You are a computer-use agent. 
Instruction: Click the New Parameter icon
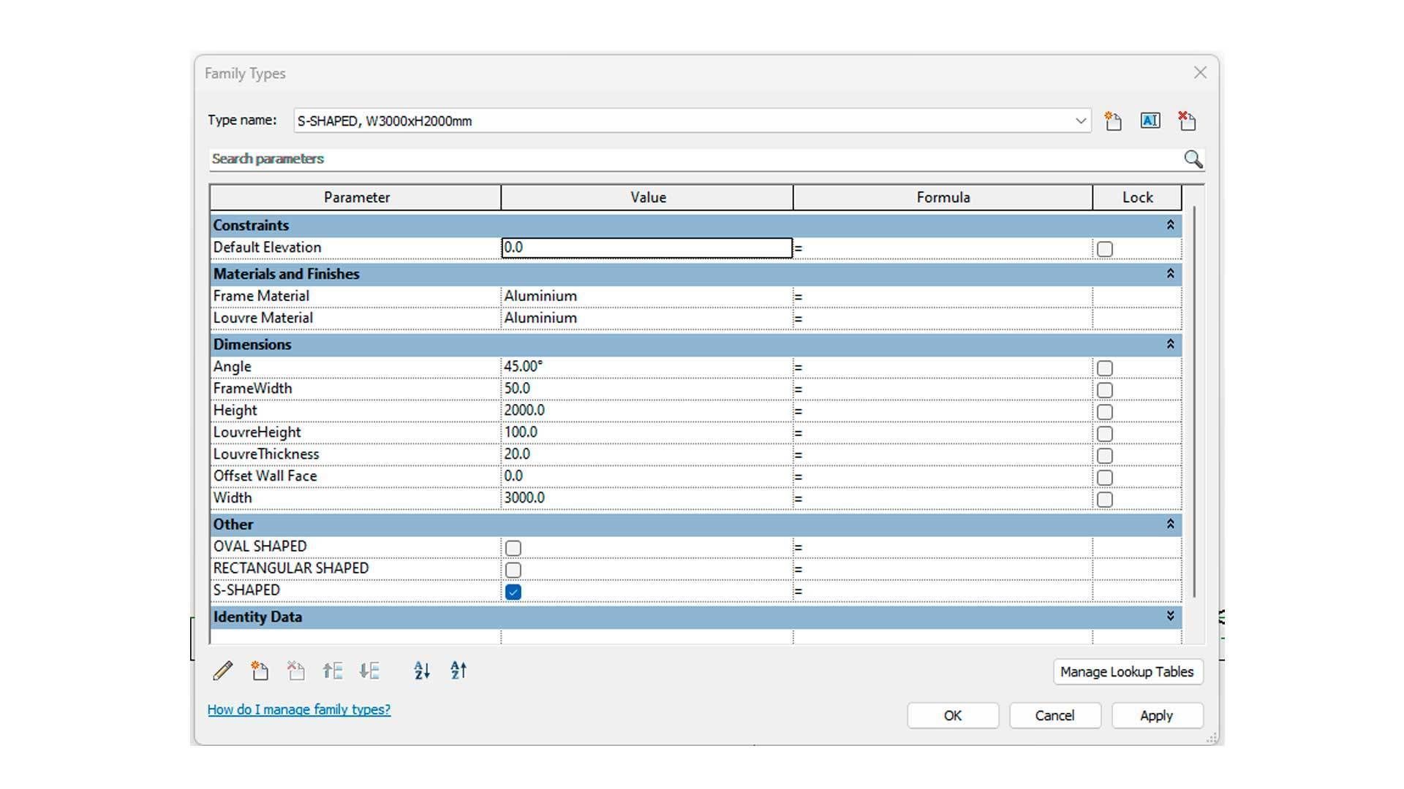pos(260,671)
